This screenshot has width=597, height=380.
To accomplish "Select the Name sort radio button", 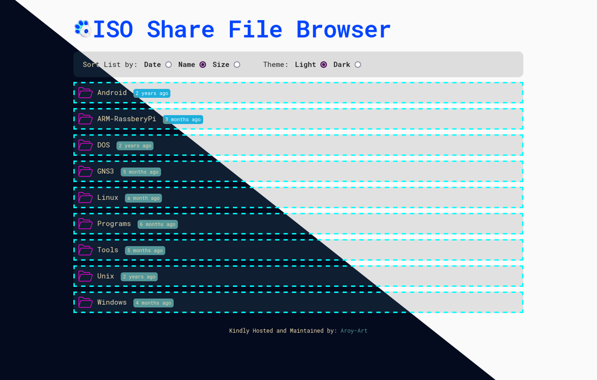I will click(202, 65).
